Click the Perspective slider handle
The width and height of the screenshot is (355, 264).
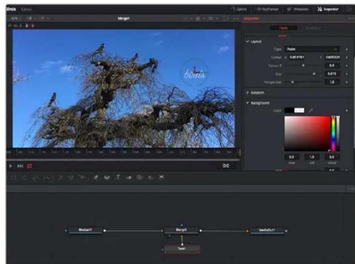click(292, 82)
